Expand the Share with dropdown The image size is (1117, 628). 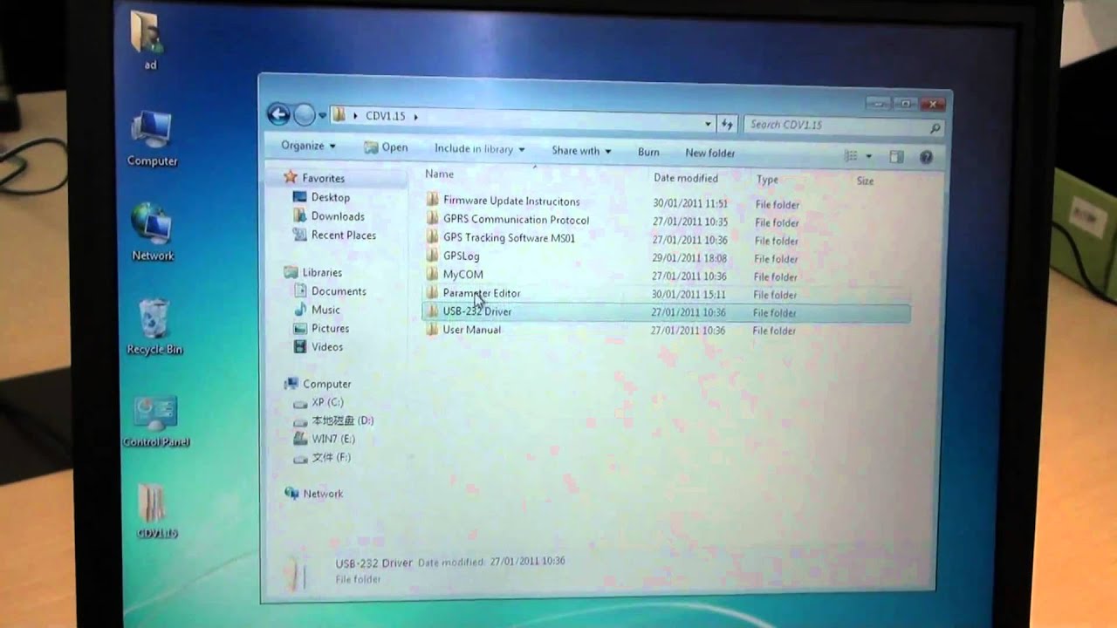click(581, 151)
